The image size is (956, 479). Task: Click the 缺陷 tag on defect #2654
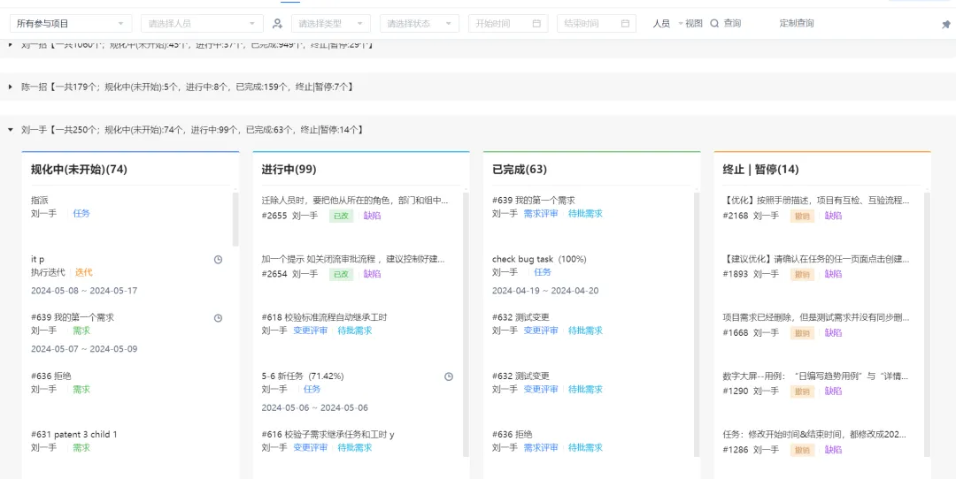coord(372,274)
